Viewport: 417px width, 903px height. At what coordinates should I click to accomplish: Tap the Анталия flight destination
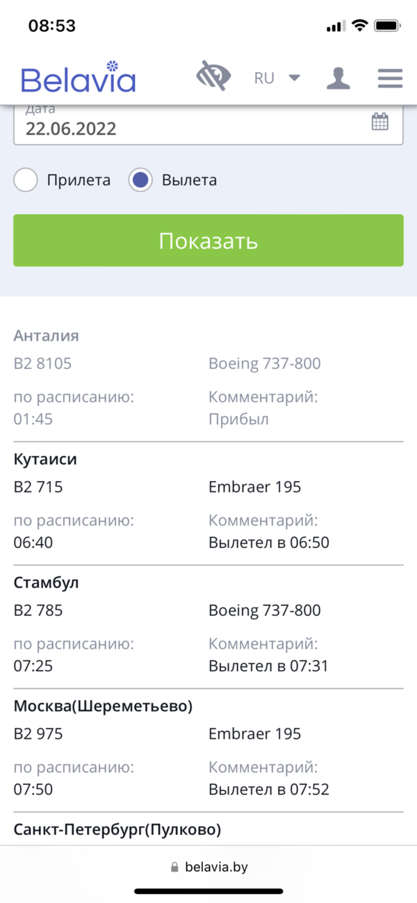47,336
